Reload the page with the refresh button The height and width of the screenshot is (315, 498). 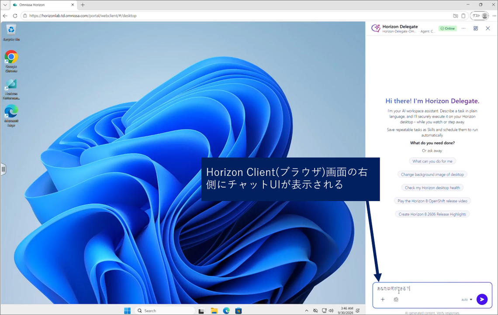pyautogui.click(x=15, y=16)
